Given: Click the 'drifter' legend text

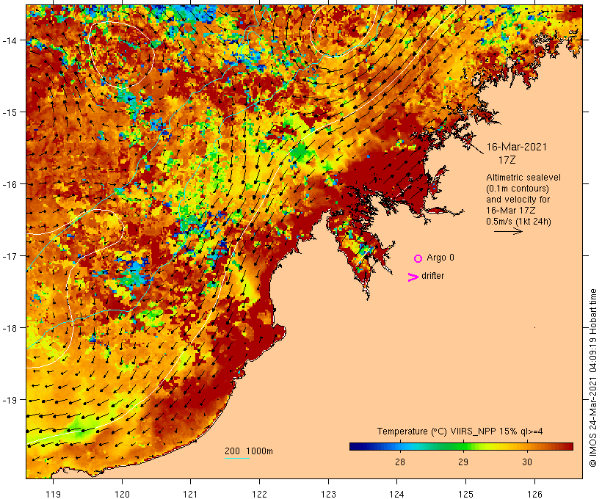Looking at the screenshot, I should pos(432,276).
